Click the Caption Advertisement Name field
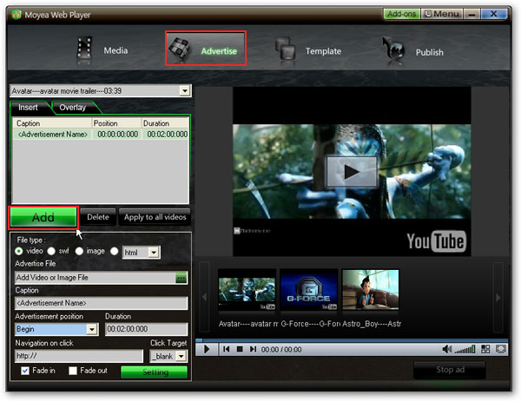Viewport: 521px width, 401px height. (x=101, y=303)
